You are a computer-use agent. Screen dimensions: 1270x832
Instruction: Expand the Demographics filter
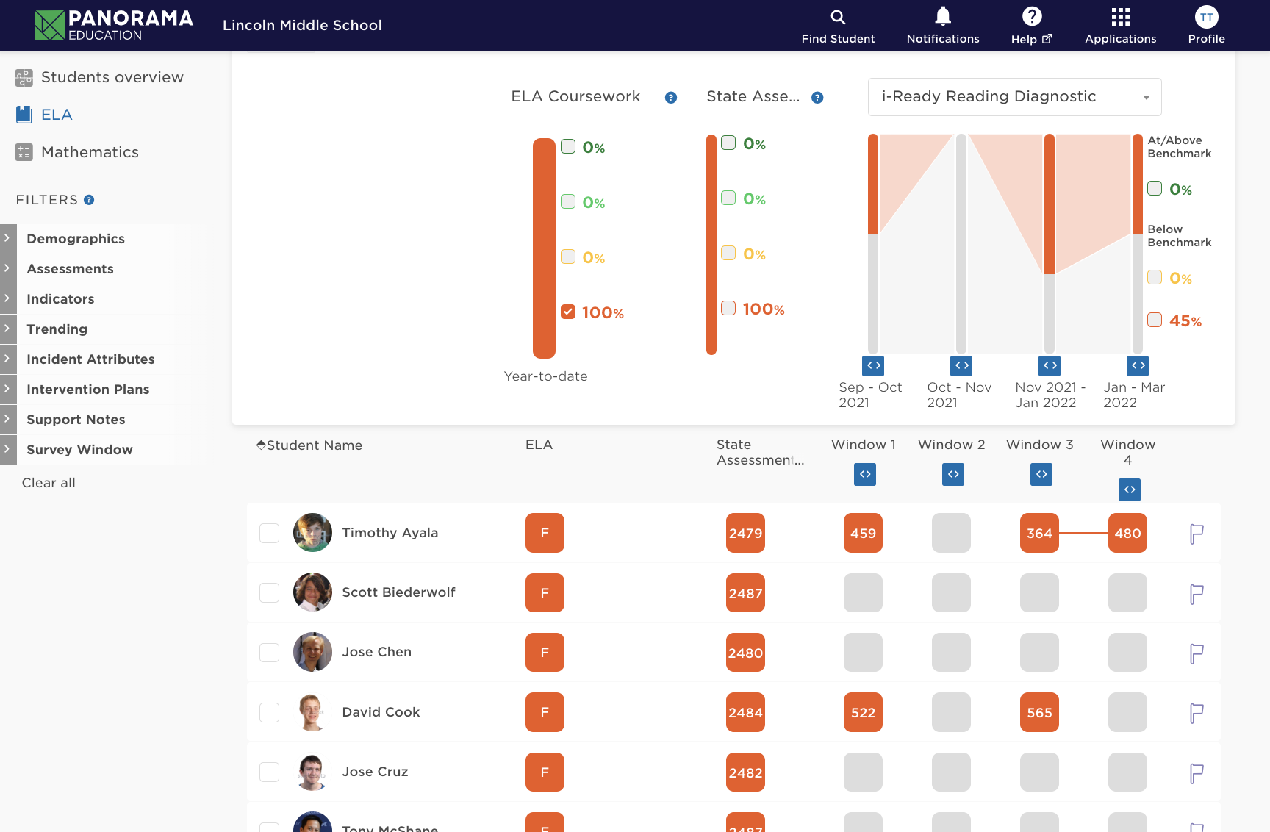[76, 239]
